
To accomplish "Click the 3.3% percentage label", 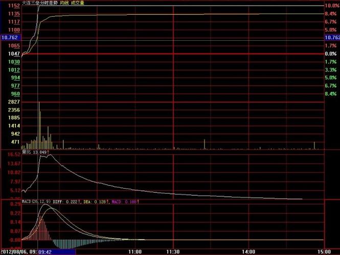I will (331, 70).
